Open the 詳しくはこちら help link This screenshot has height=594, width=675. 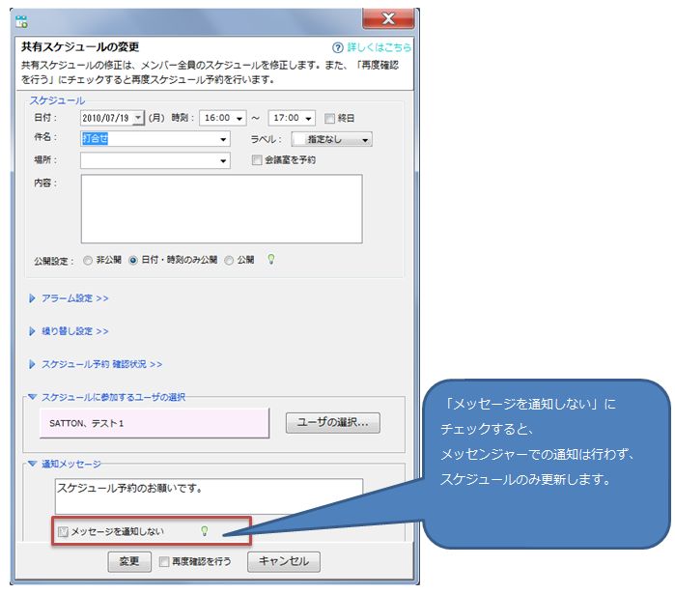tap(379, 47)
